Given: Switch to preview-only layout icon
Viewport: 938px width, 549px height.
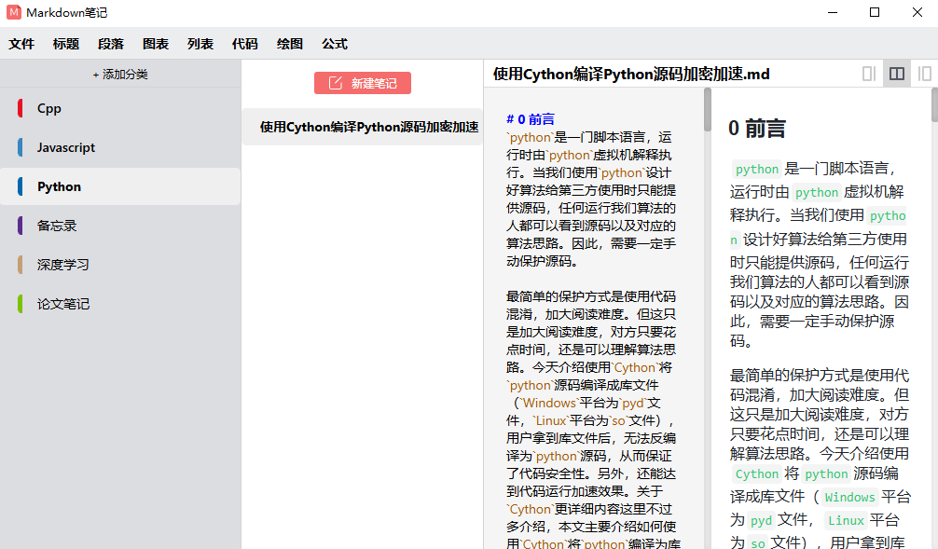Looking at the screenshot, I should click(x=924, y=74).
